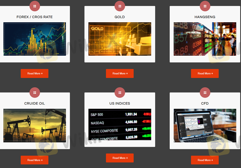The height and width of the screenshot is (168, 241).
Task: Click the grid icon above CFD card
Action: click(205, 93)
